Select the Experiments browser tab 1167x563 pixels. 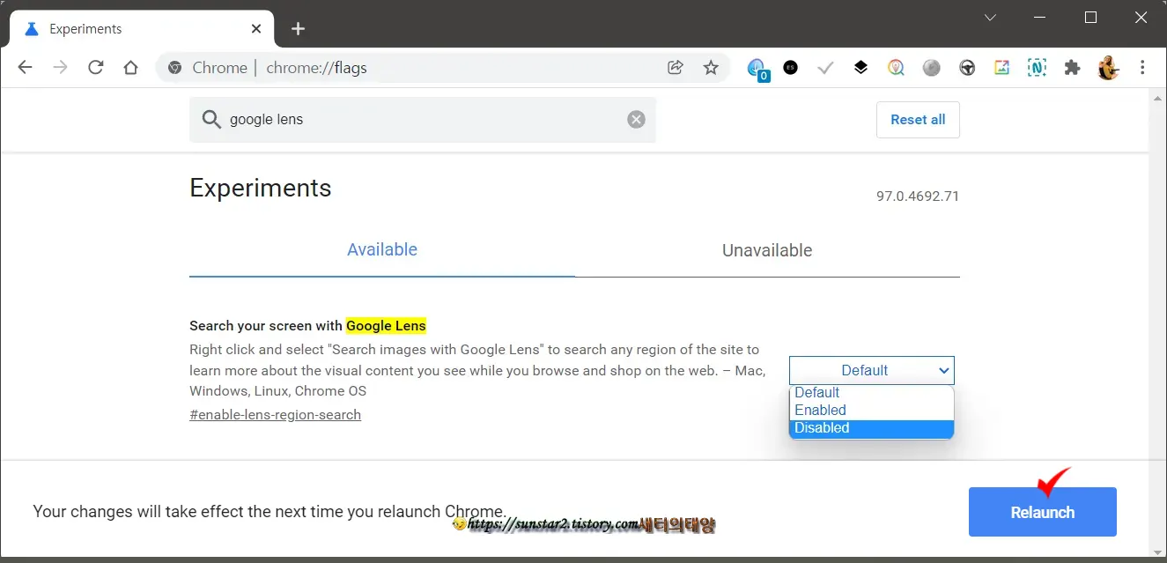coord(144,29)
